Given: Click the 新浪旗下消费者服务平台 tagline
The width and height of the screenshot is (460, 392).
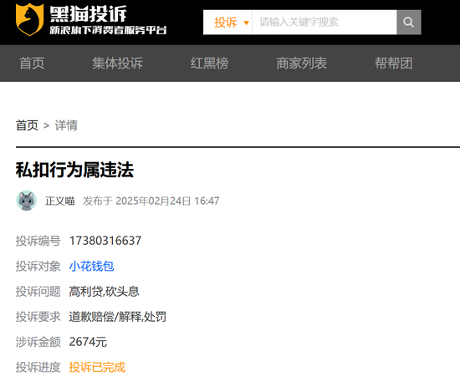Looking at the screenshot, I should point(108,30).
